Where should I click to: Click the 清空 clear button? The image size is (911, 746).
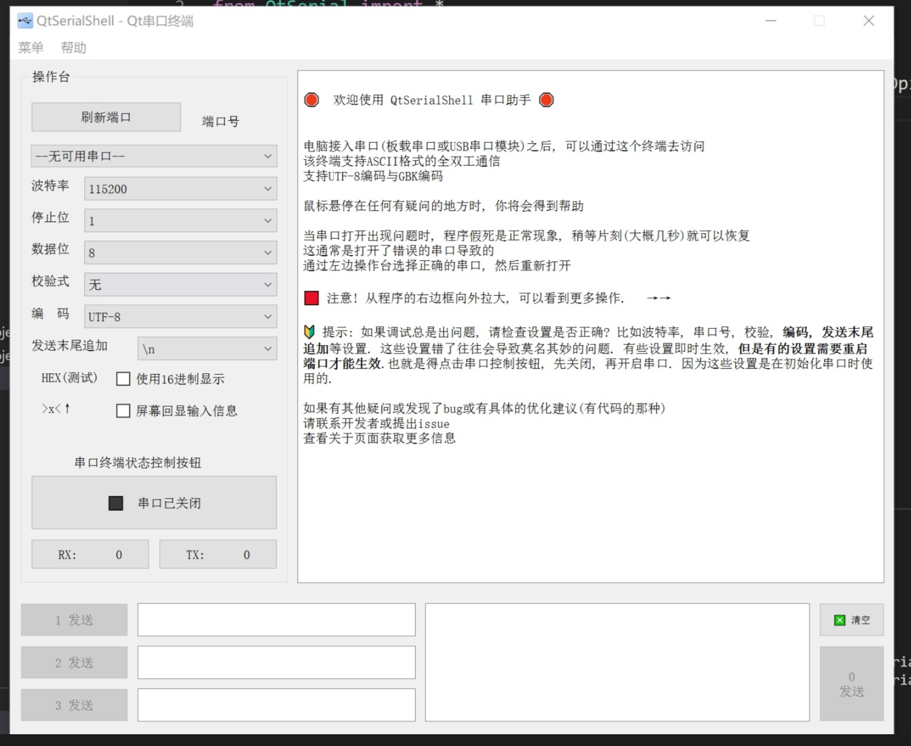click(852, 620)
